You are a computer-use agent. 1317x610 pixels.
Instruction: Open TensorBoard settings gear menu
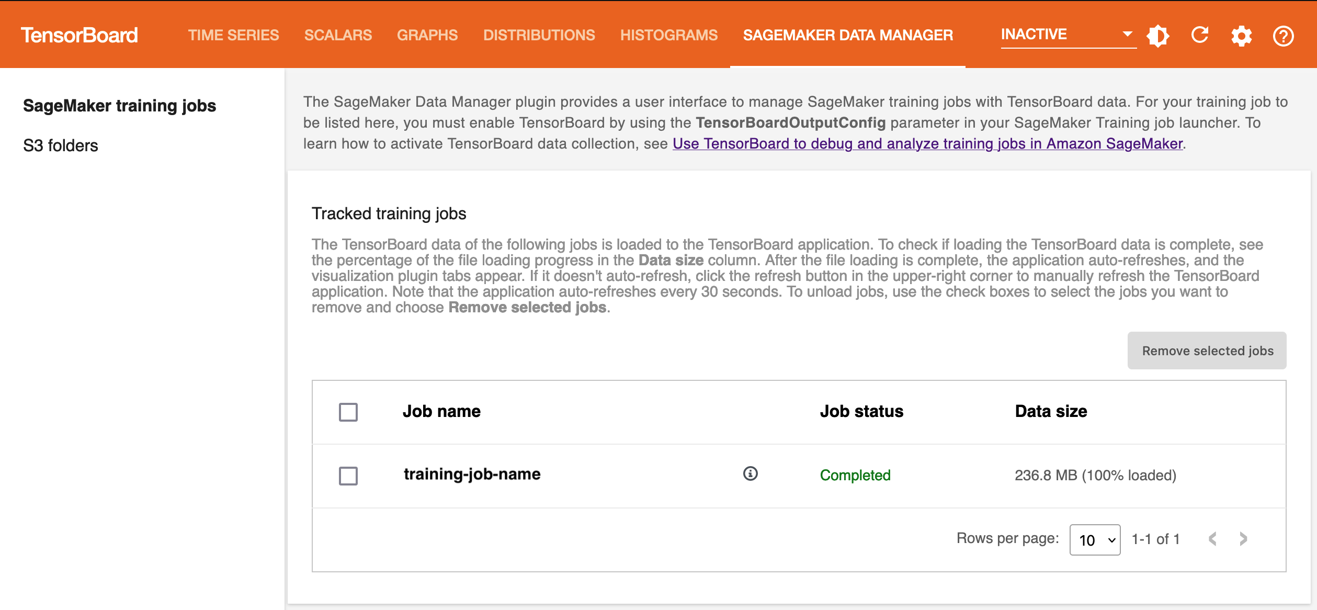click(x=1241, y=35)
